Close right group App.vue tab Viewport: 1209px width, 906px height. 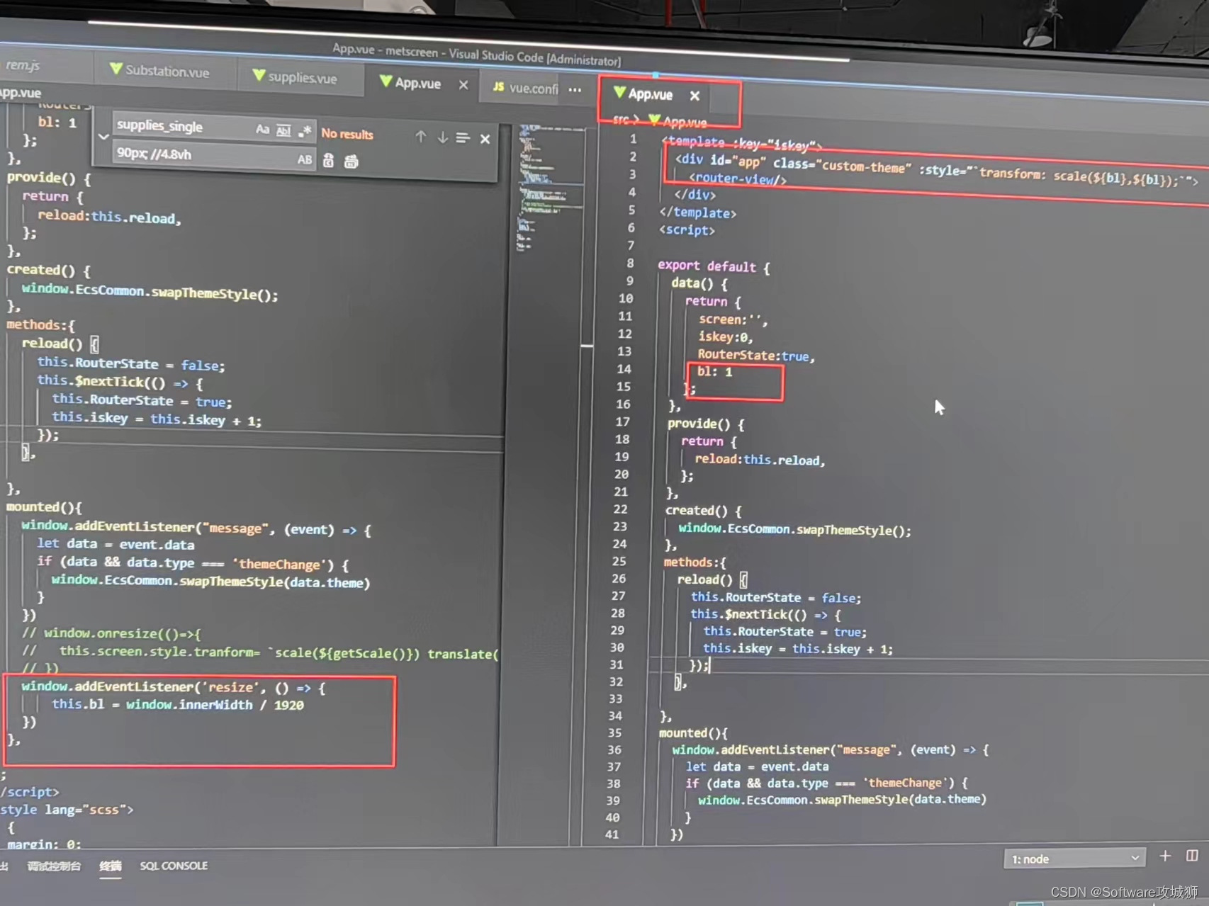(x=695, y=96)
